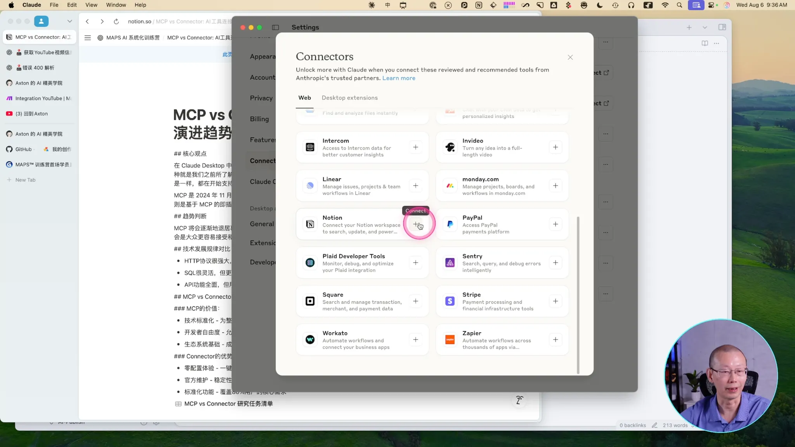Toggle the Settings window sidebar icon

(275, 27)
